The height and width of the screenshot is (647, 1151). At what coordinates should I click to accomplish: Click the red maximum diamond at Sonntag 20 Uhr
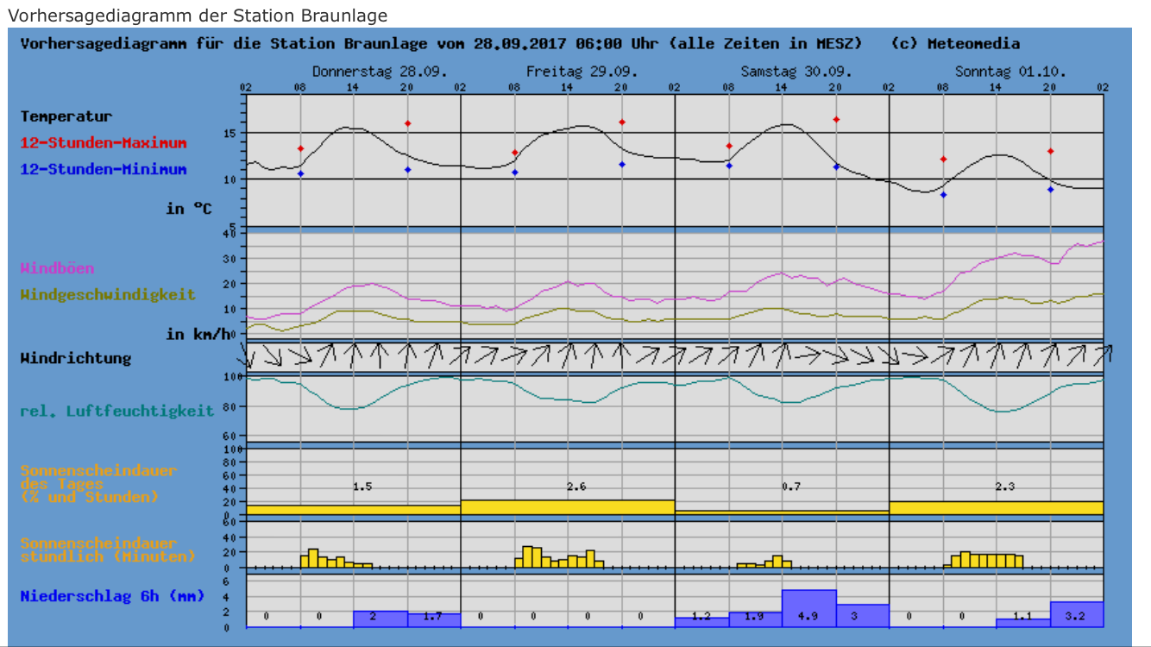[1050, 151]
